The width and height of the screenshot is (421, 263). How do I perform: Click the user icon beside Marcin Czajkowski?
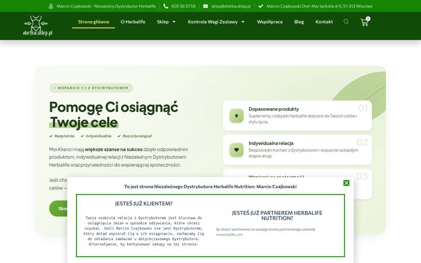coord(51,6)
